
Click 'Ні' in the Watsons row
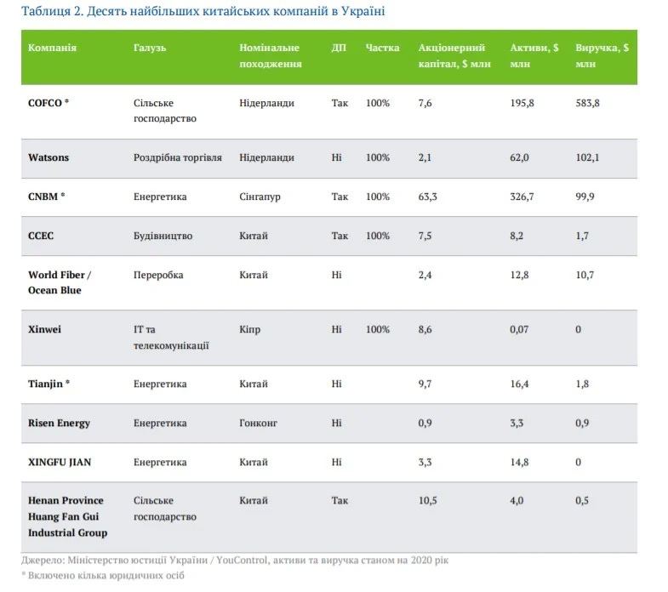pyautogui.click(x=336, y=157)
